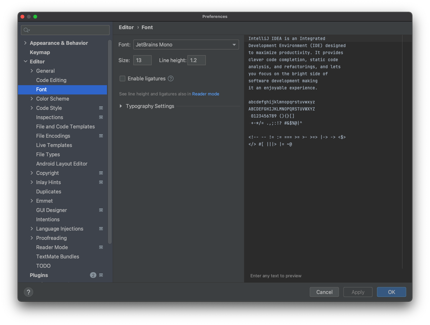
Task: Enable ligatures checkbox
Action: pos(122,78)
